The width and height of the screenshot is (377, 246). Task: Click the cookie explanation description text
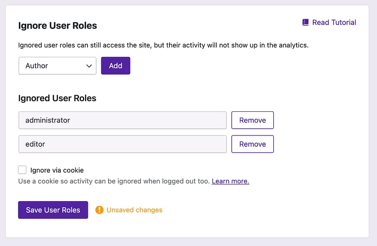click(x=112, y=181)
